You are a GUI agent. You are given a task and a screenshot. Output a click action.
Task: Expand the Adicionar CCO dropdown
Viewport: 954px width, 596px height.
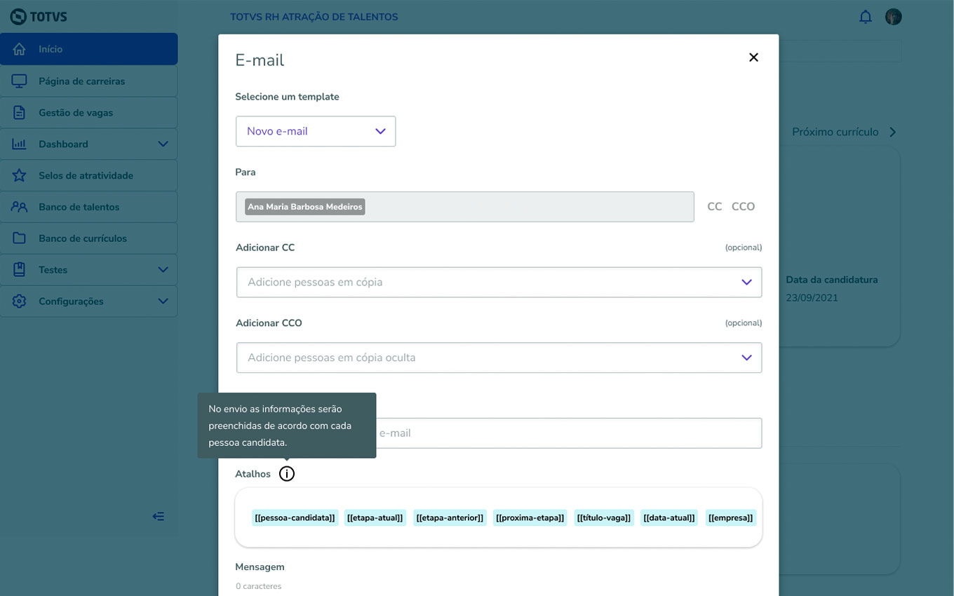click(x=746, y=358)
